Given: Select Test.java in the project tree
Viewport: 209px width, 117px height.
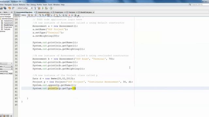Looking at the screenshot, I should point(7,29).
